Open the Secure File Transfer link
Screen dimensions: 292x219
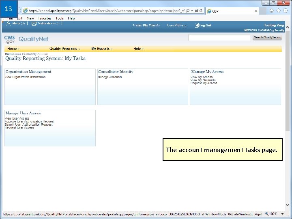146,25
